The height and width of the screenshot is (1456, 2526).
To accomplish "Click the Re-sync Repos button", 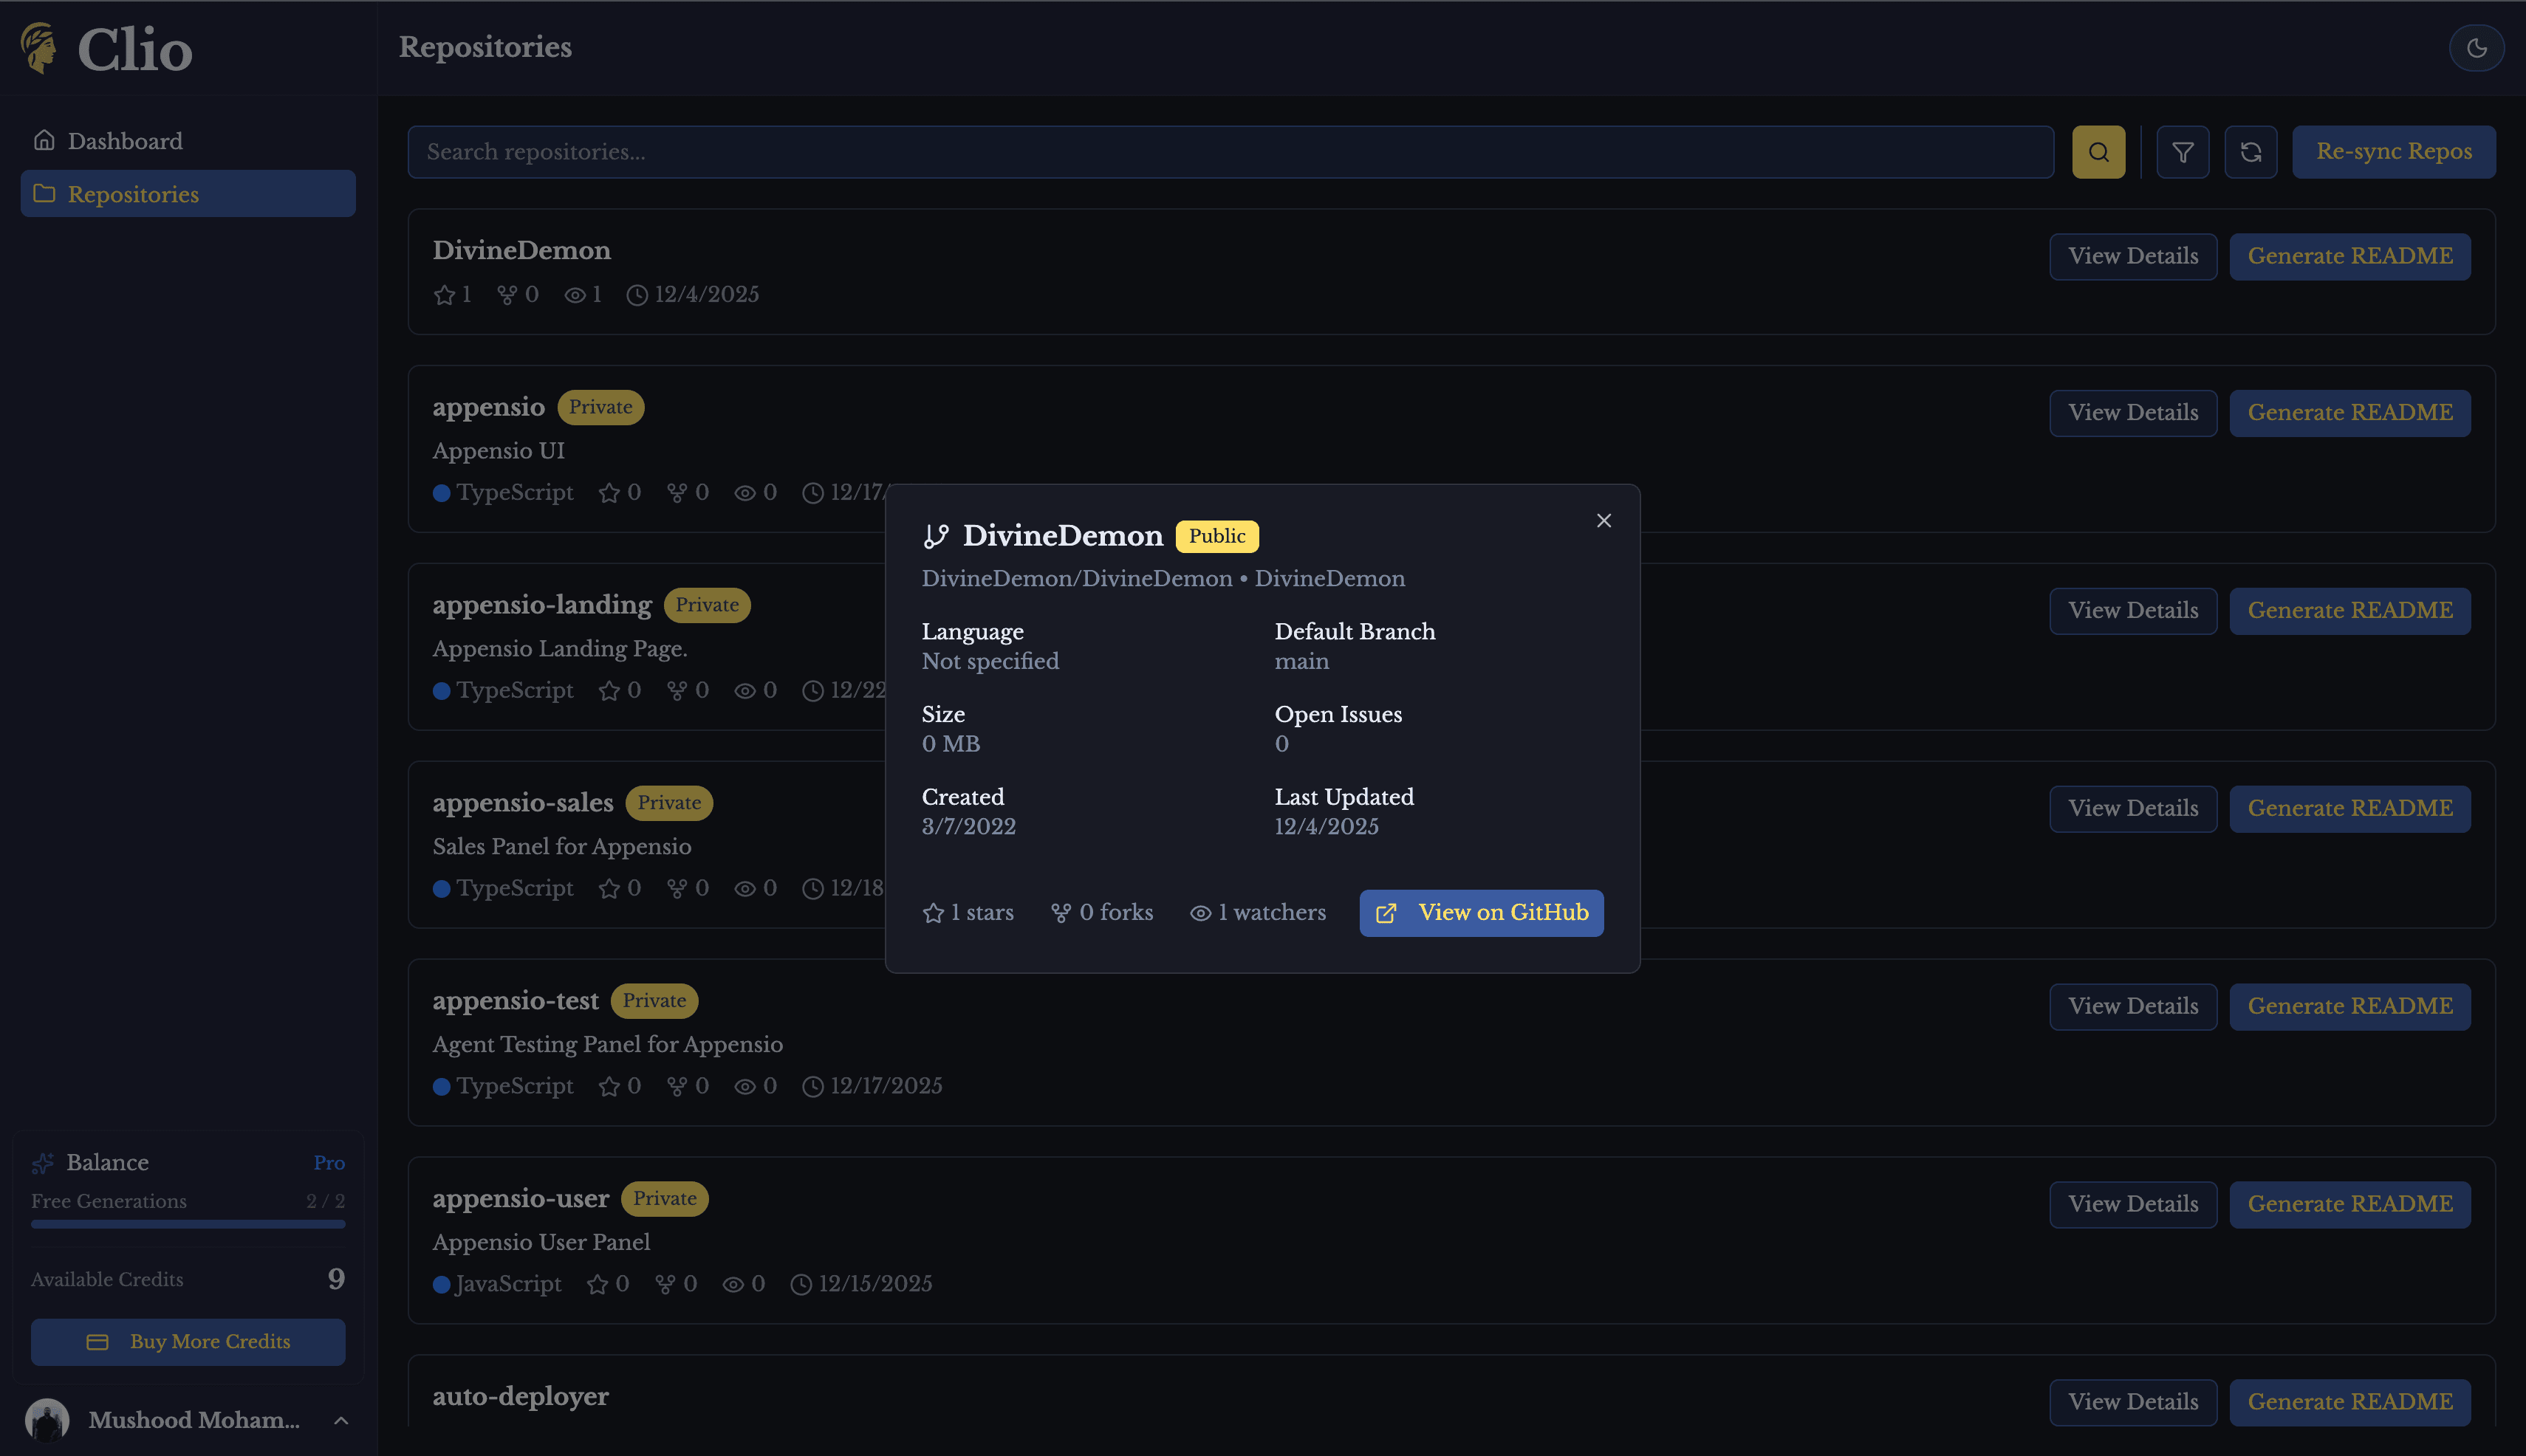I will (x=2393, y=151).
